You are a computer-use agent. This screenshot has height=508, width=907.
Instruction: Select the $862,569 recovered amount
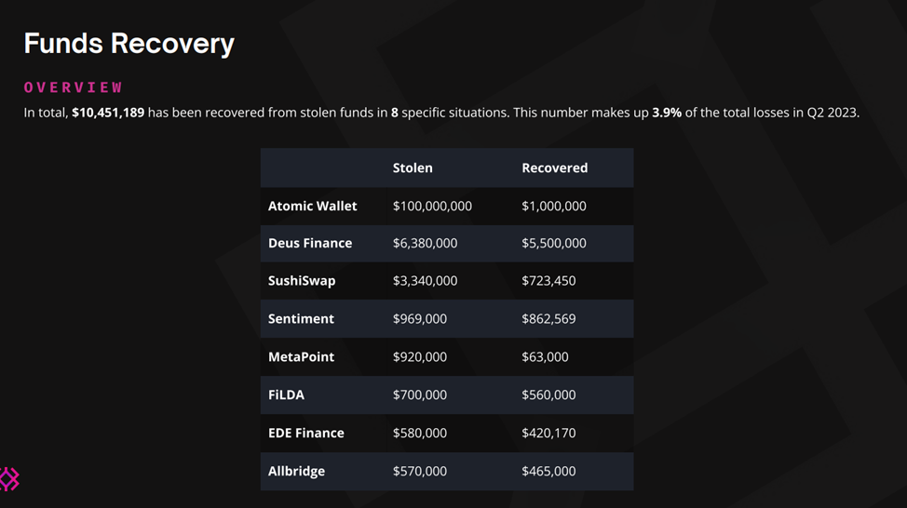point(548,318)
